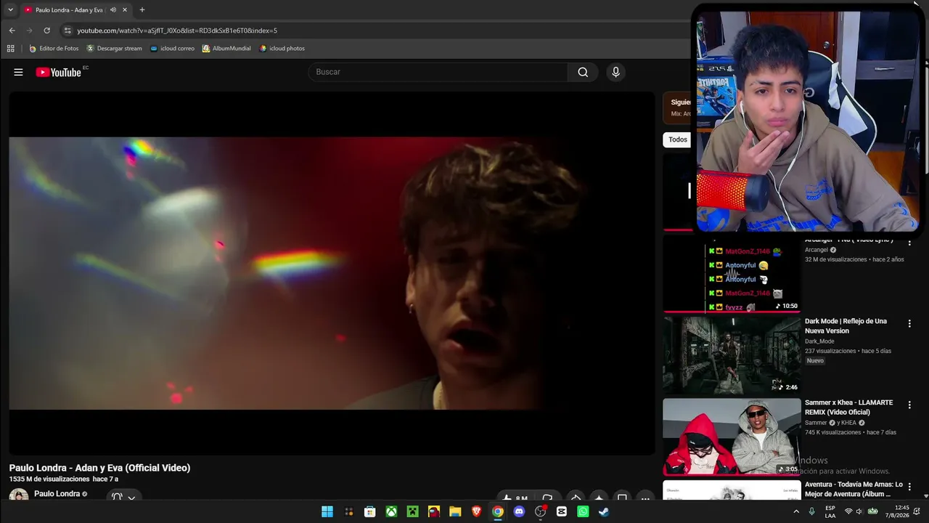Open the Descargar stream bookmark
The image size is (929, 523).
coord(114,49)
